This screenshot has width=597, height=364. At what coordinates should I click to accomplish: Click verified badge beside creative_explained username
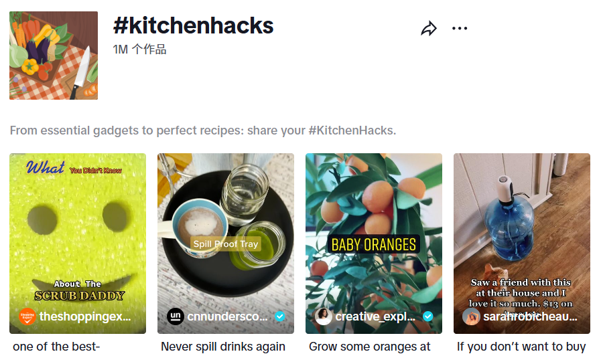[427, 316]
